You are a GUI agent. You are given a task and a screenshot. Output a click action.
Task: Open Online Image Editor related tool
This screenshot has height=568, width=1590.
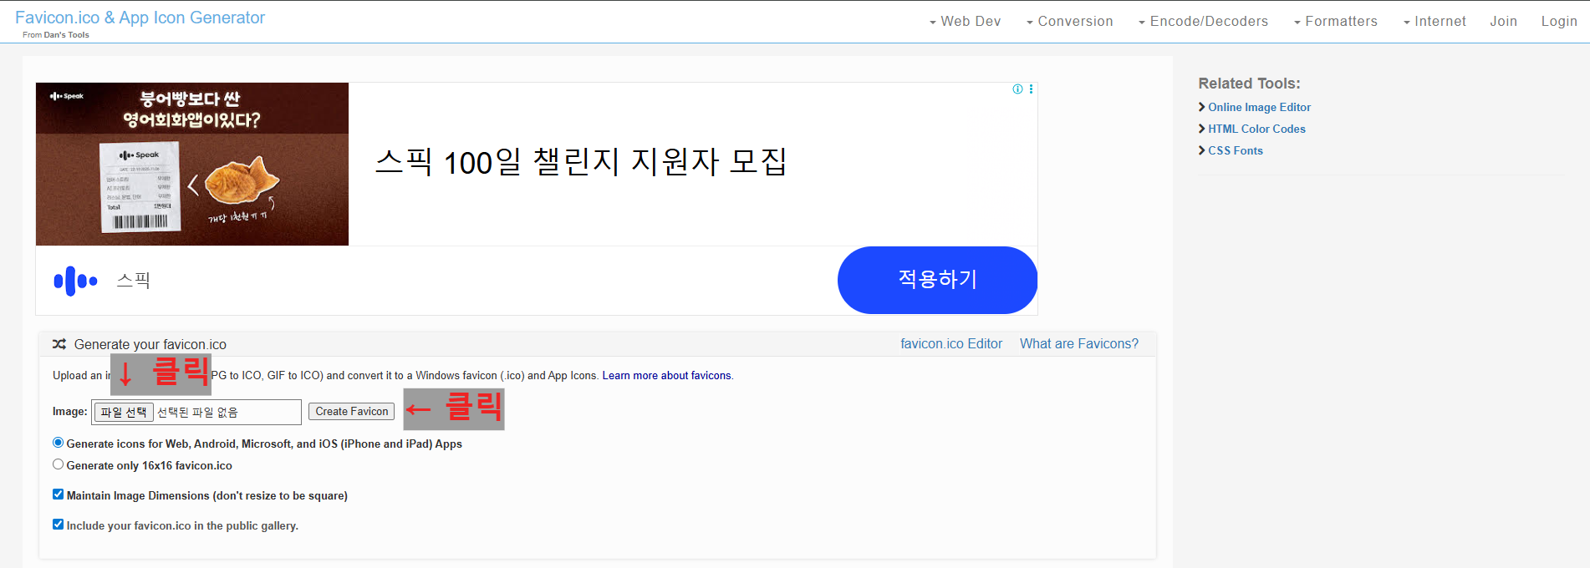[x=1259, y=107]
